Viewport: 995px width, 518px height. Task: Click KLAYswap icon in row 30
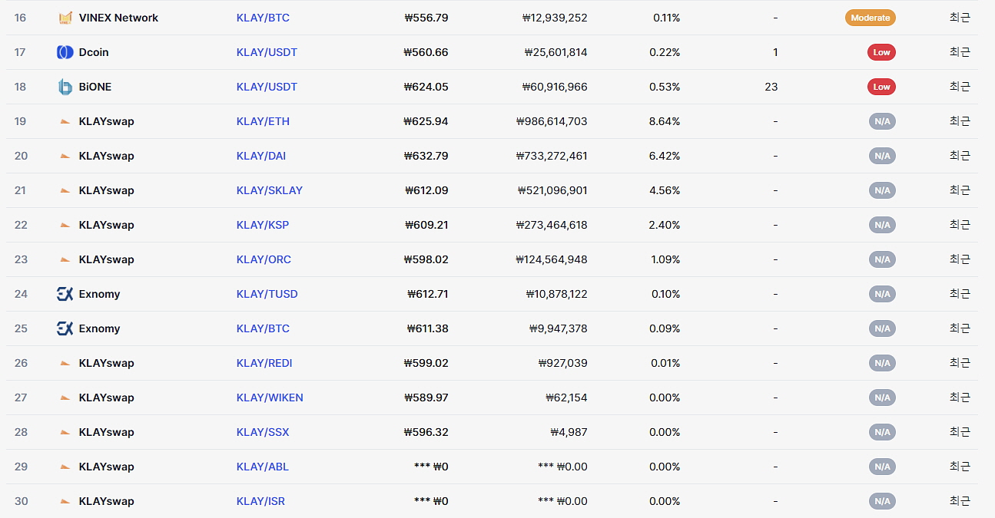[65, 501]
